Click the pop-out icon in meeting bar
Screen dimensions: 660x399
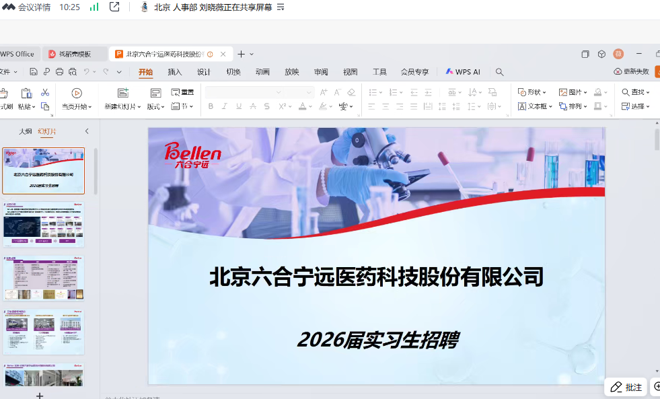point(114,7)
